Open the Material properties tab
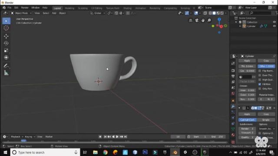 coord(233,135)
